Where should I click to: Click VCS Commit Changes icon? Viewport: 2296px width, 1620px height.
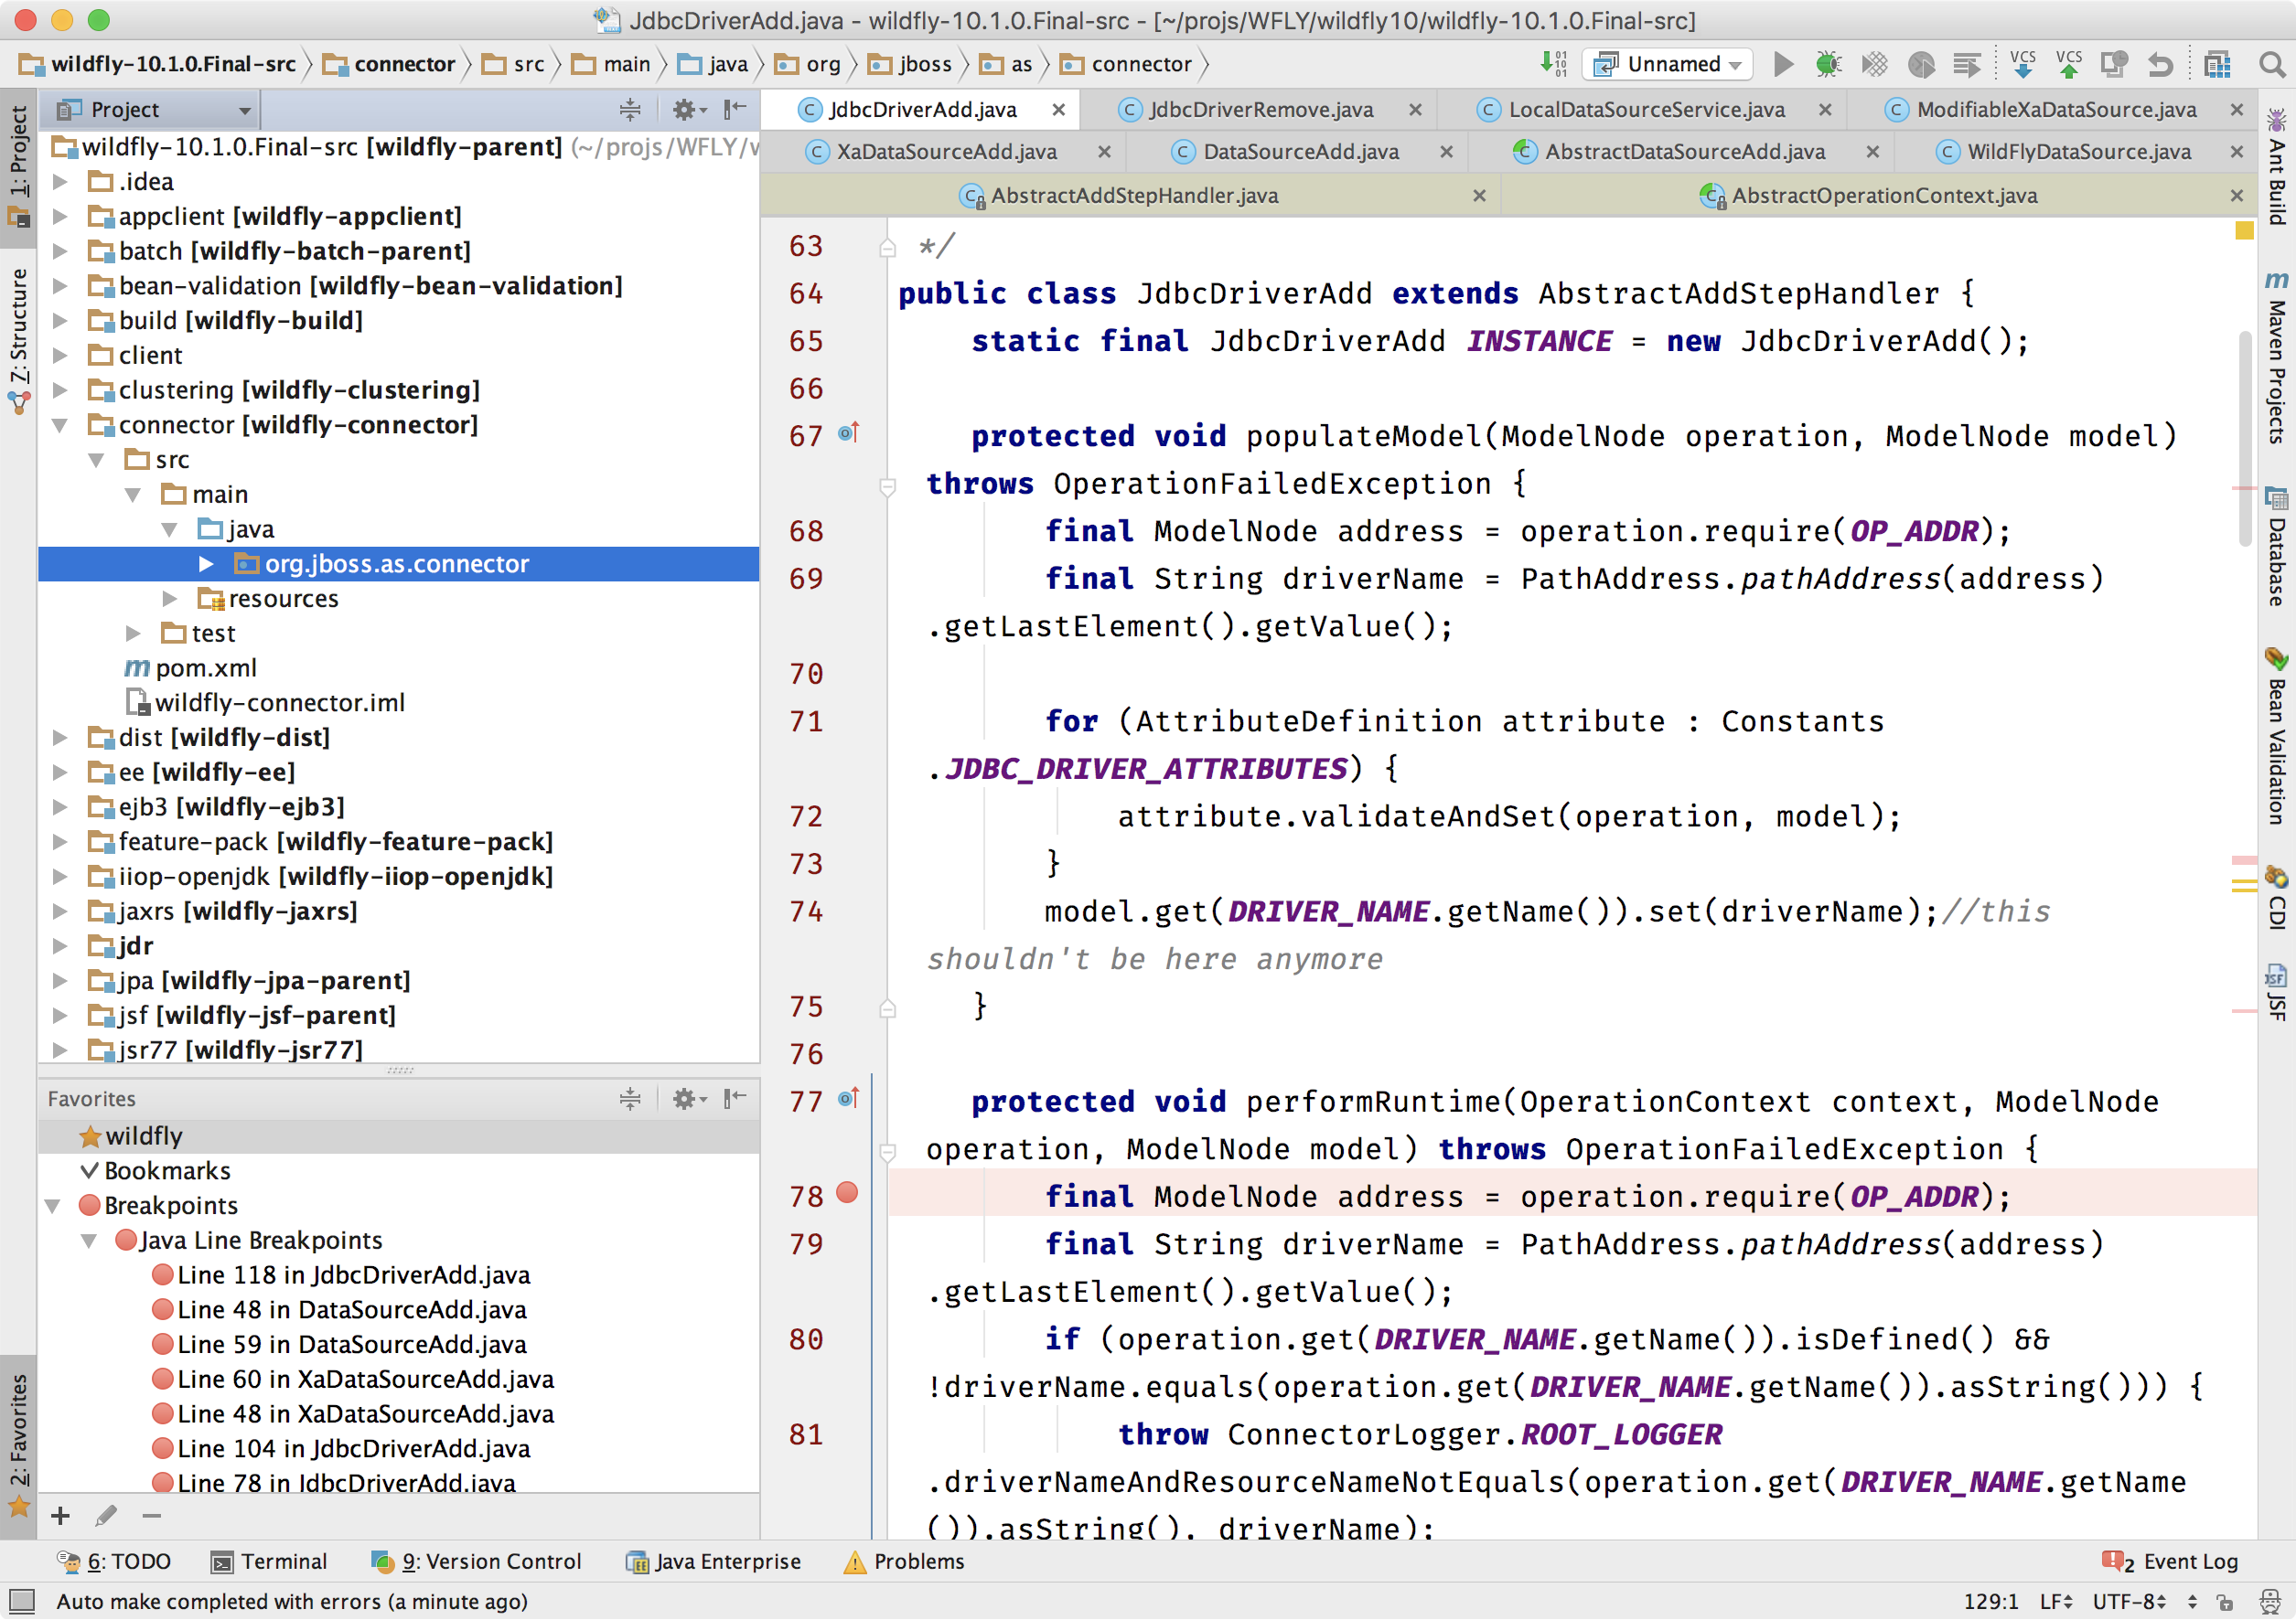click(2068, 65)
